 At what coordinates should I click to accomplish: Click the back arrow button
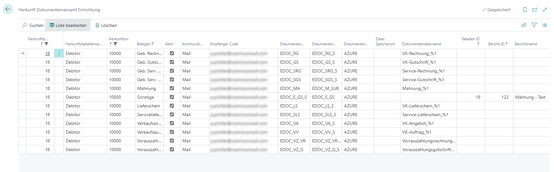(x=8, y=9)
